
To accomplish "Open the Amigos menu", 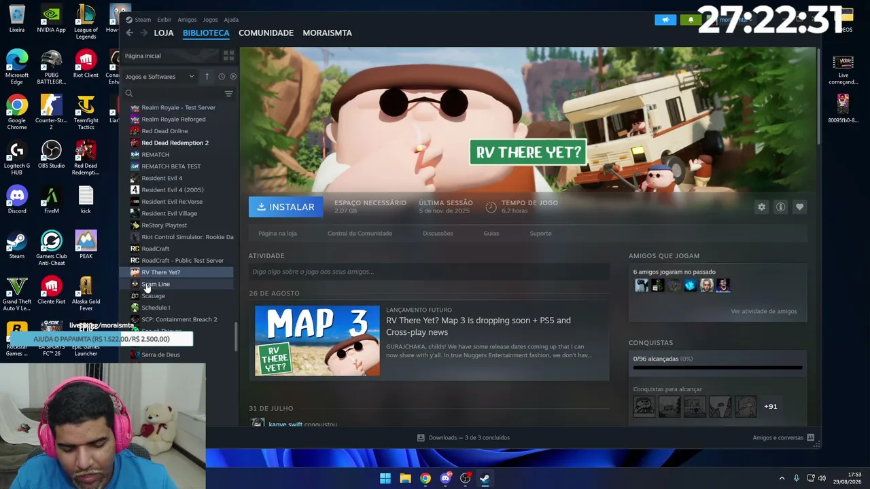I will point(187,20).
